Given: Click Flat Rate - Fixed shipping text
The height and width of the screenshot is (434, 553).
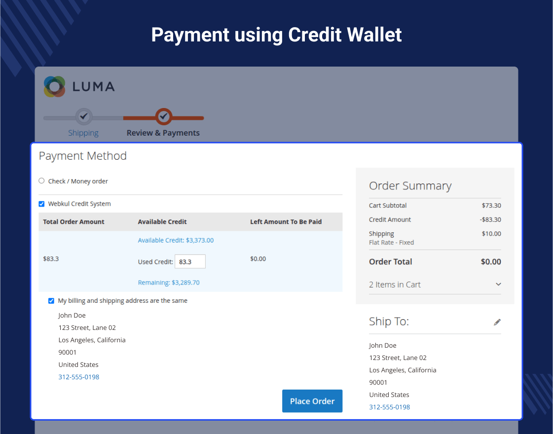Looking at the screenshot, I should (x=392, y=243).
